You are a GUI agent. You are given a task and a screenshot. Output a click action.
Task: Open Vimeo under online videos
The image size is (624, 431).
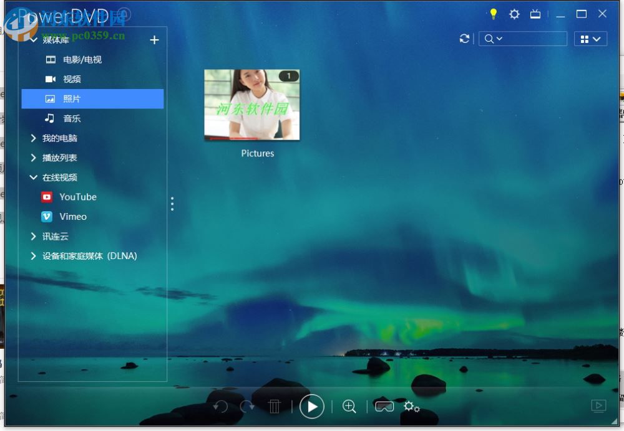(72, 217)
